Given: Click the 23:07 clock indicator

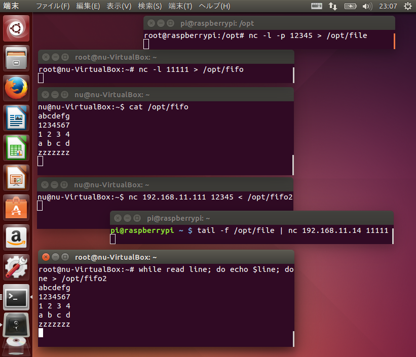Looking at the screenshot, I should click(387, 6).
